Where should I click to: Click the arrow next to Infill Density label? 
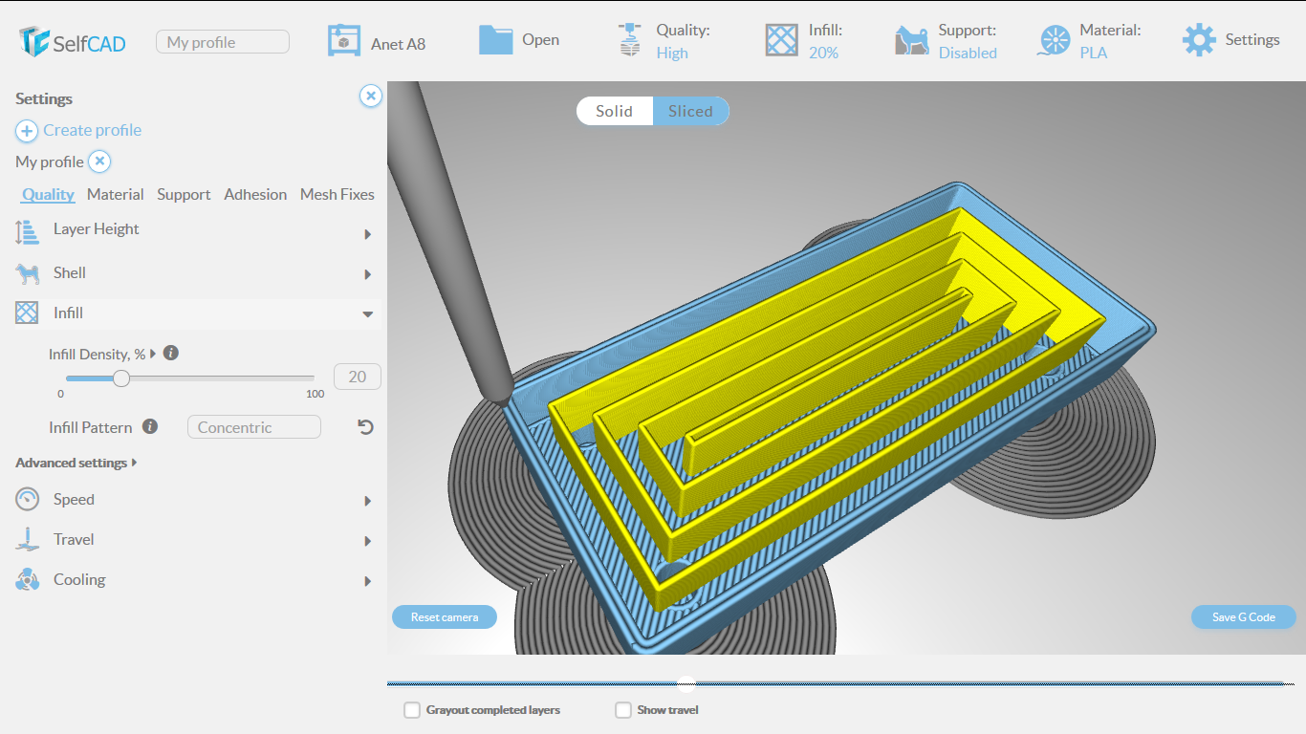click(153, 354)
